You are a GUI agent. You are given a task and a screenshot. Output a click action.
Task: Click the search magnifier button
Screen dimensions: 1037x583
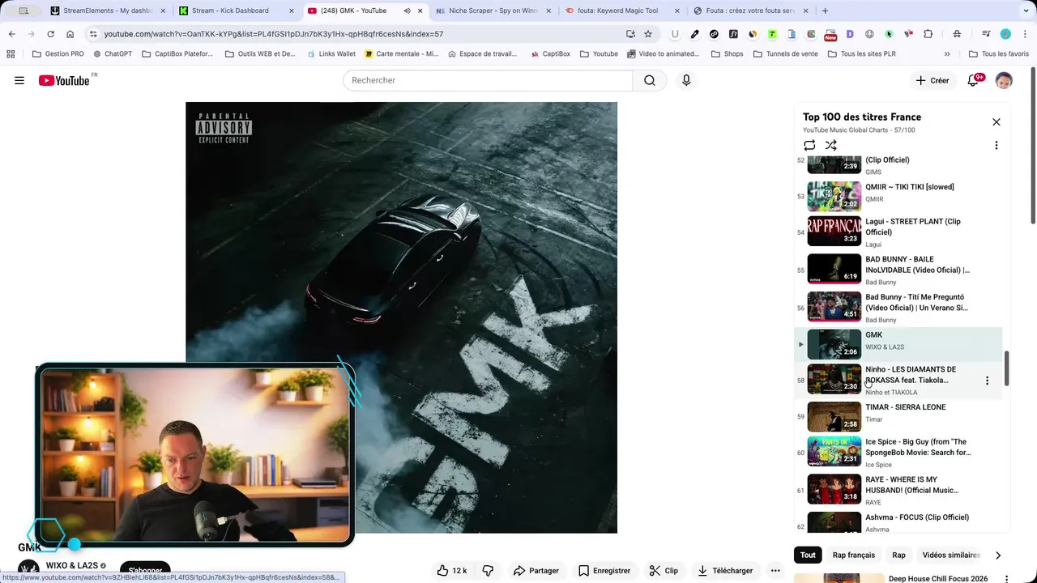[650, 80]
